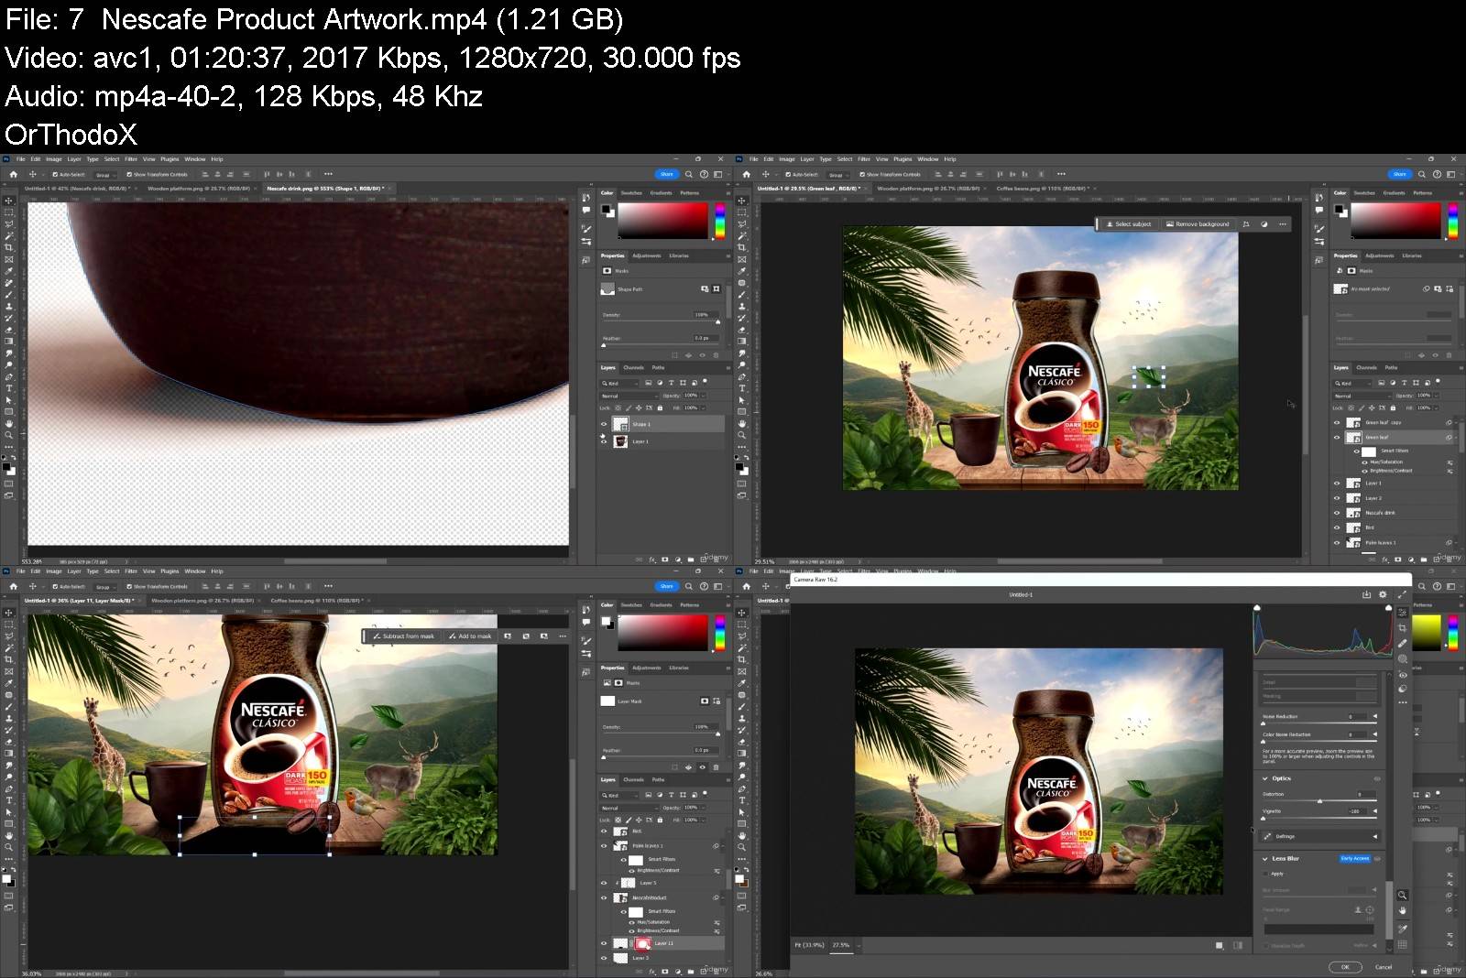The width and height of the screenshot is (1466, 978).
Task: Open the Camera Raw Masking icon
Action: 1402,658
